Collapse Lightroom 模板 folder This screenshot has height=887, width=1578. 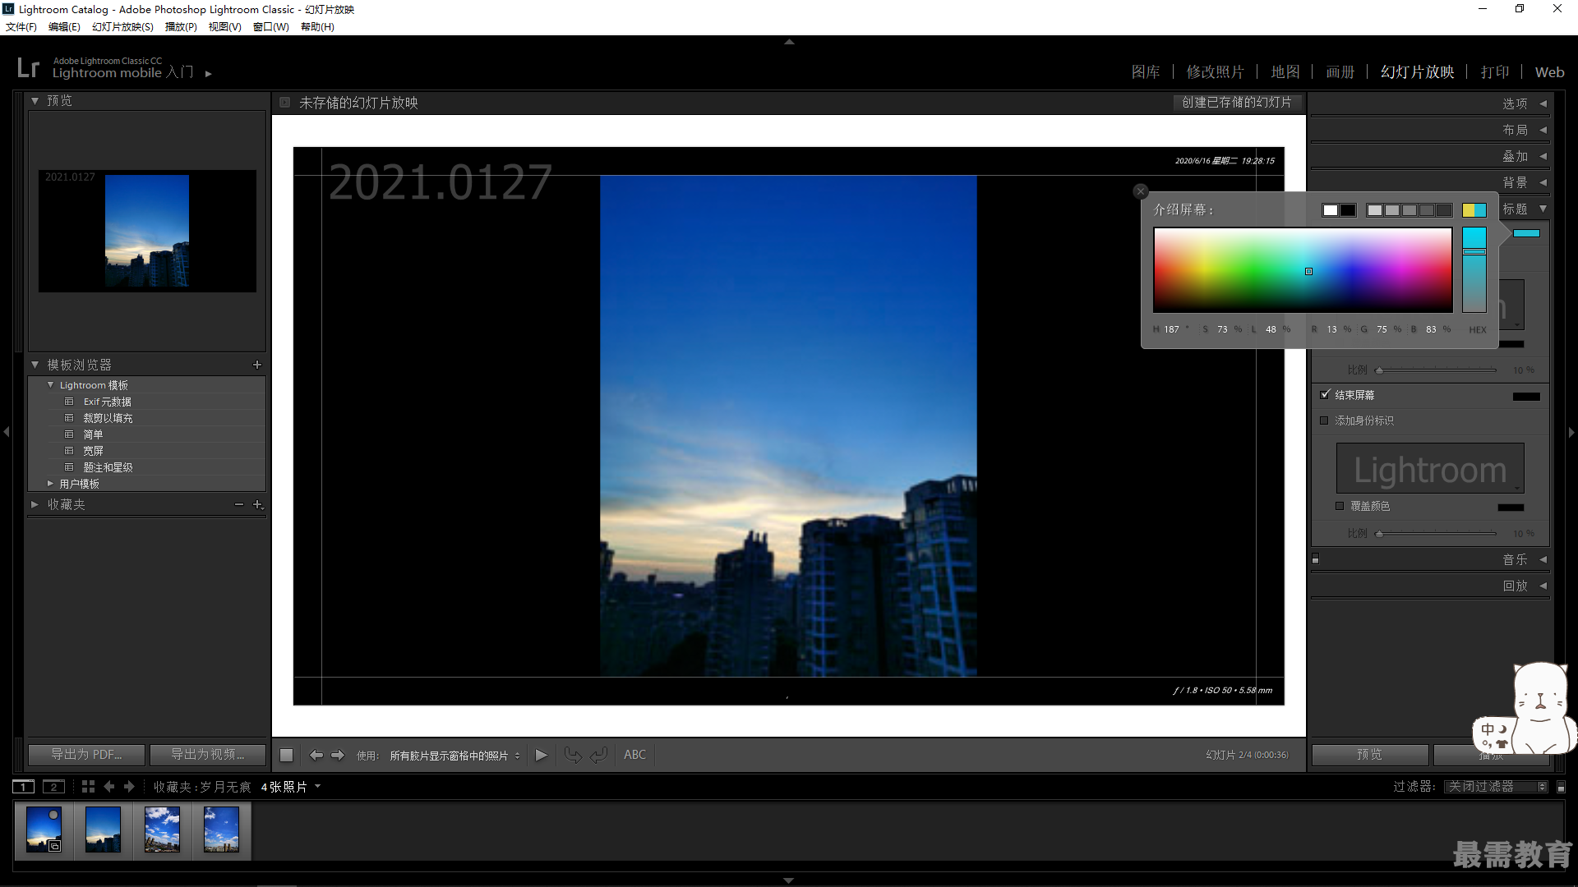(x=51, y=385)
